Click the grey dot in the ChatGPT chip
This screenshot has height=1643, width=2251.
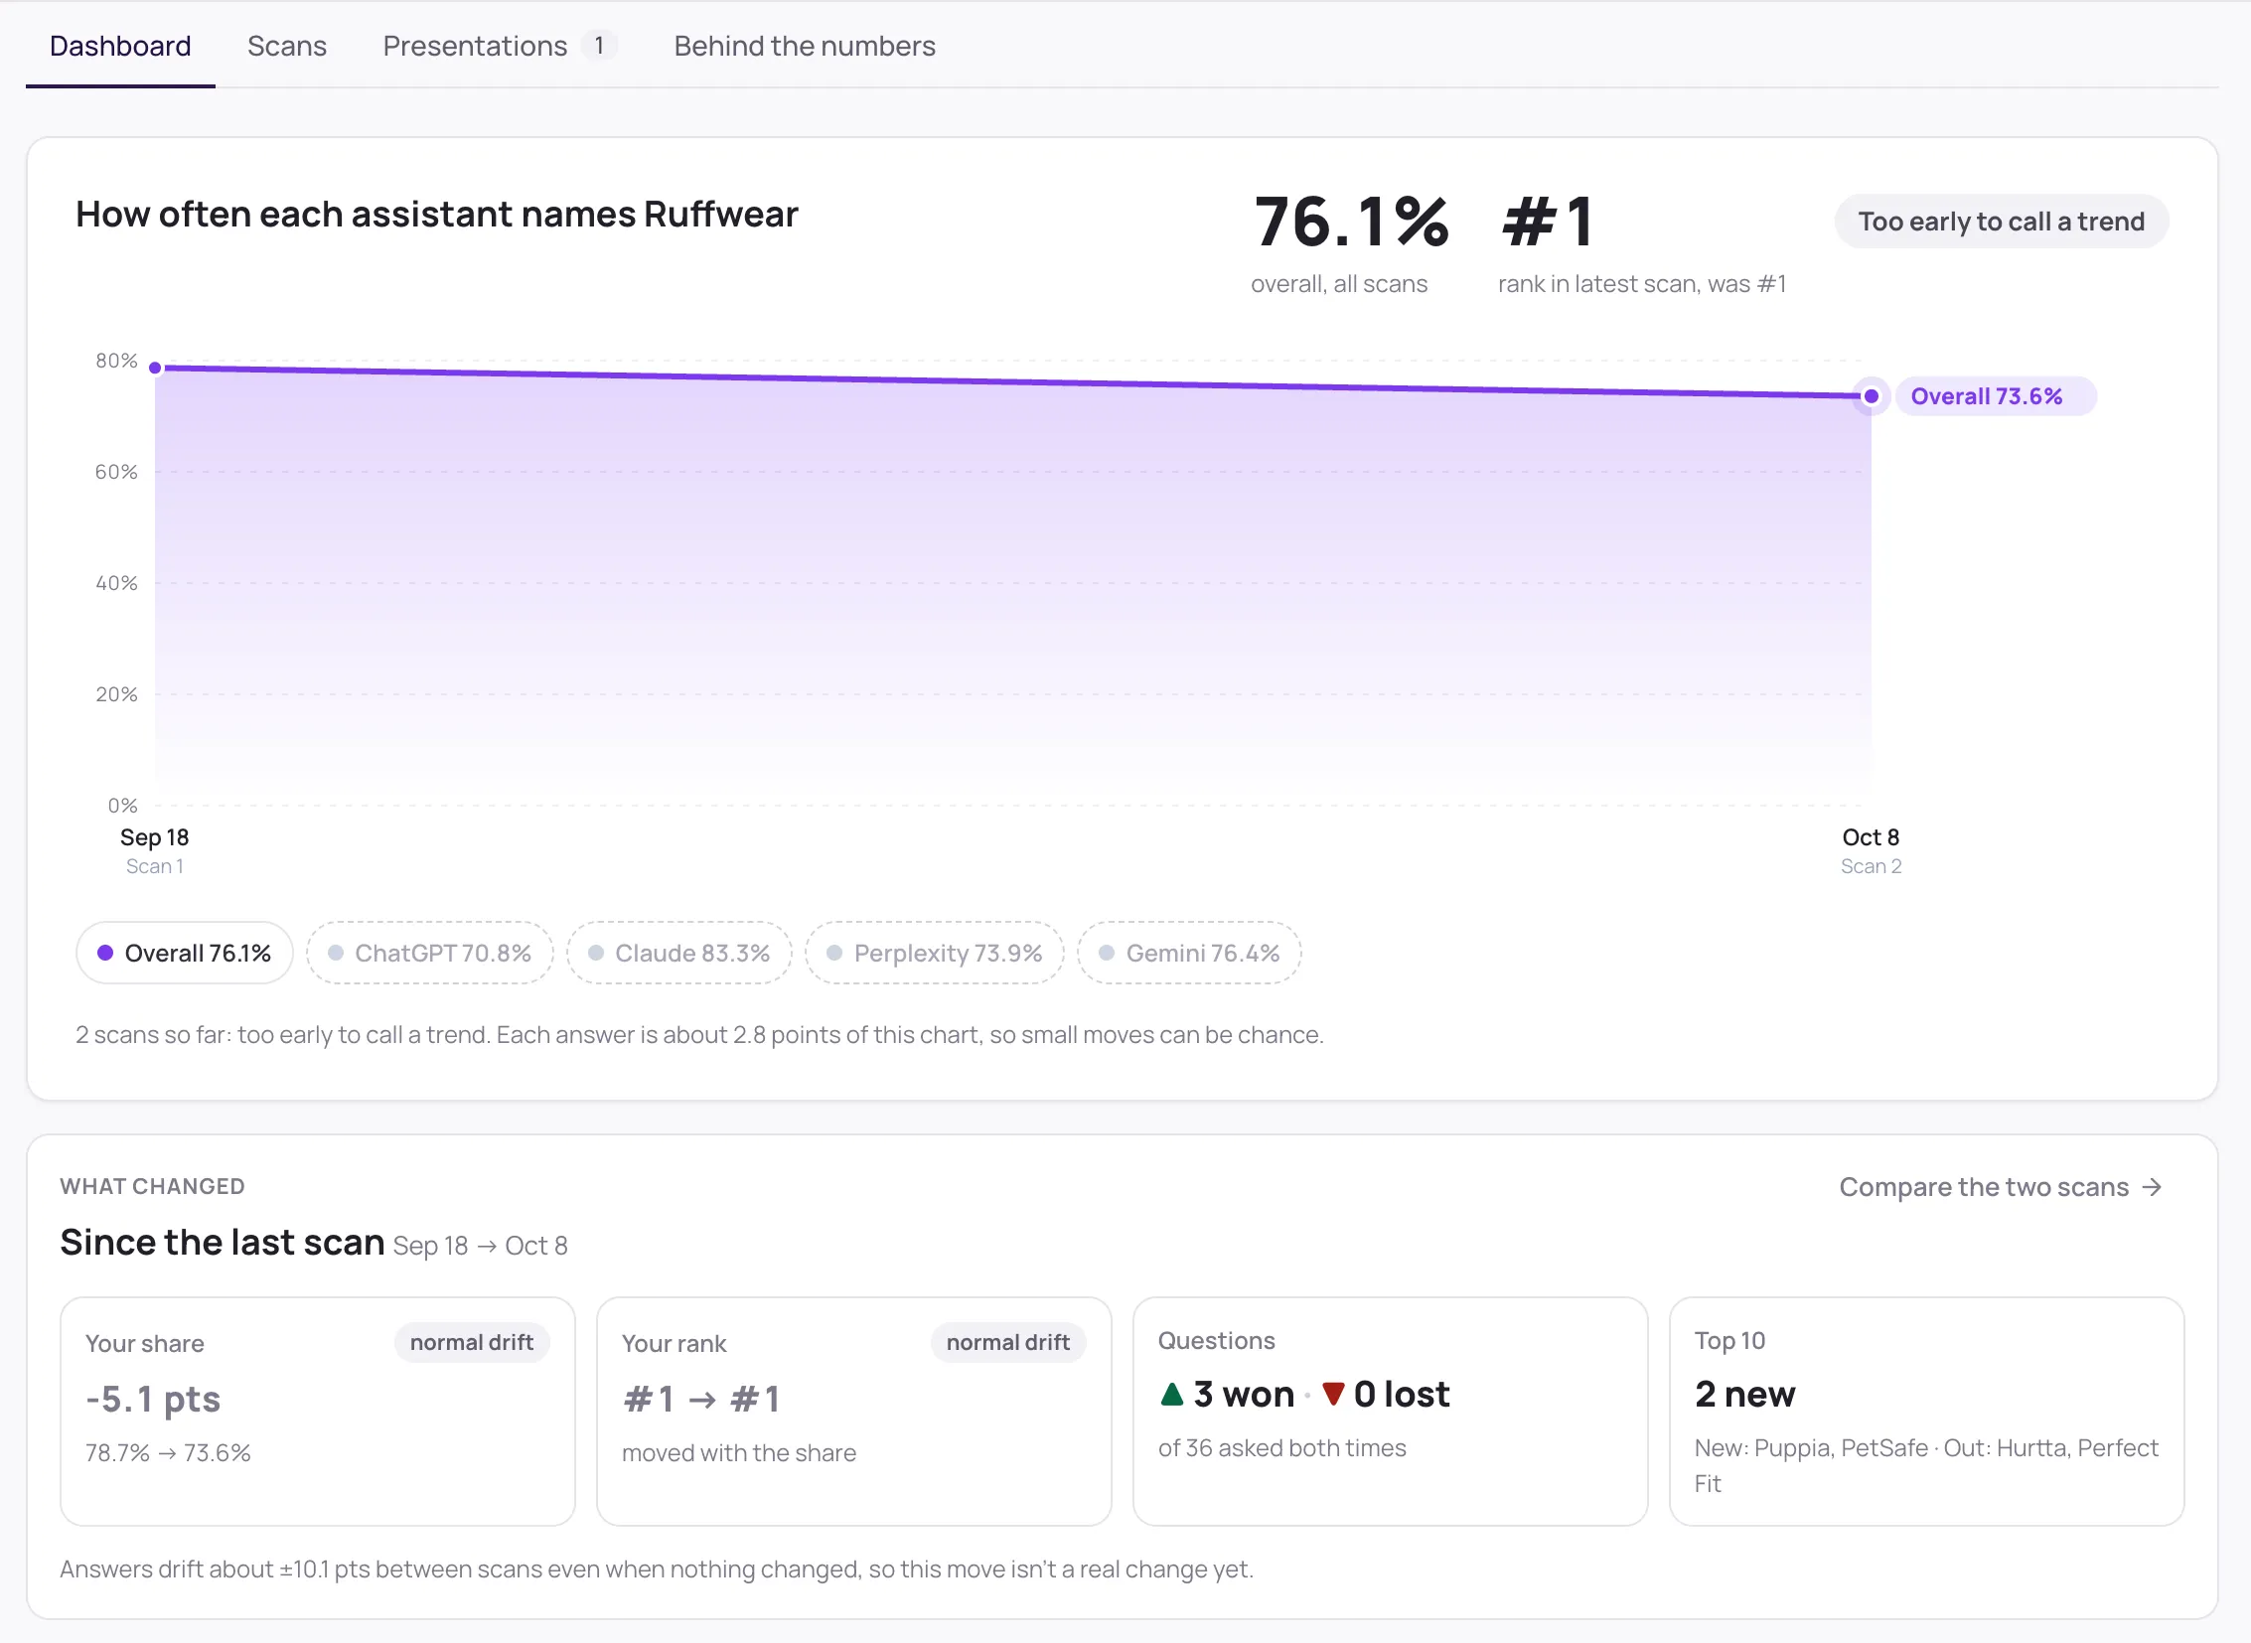[336, 953]
